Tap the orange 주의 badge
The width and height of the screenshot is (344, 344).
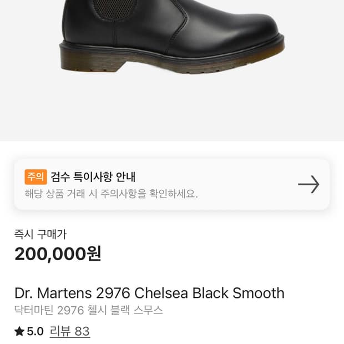click(36, 177)
